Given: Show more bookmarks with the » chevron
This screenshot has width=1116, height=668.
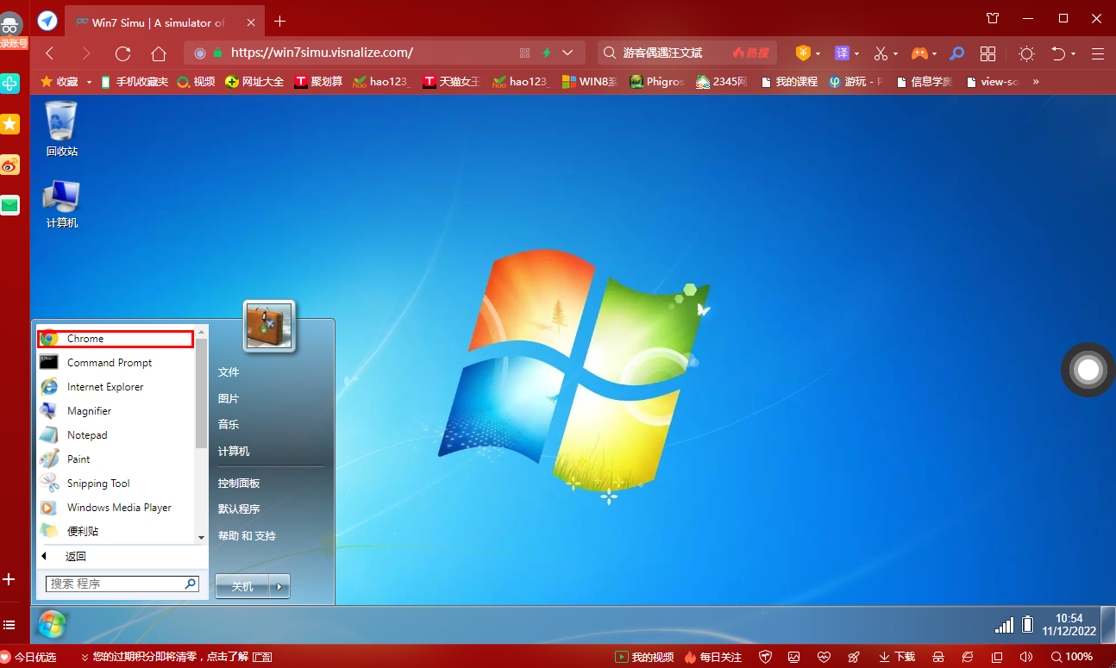Looking at the screenshot, I should (1036, 82).
